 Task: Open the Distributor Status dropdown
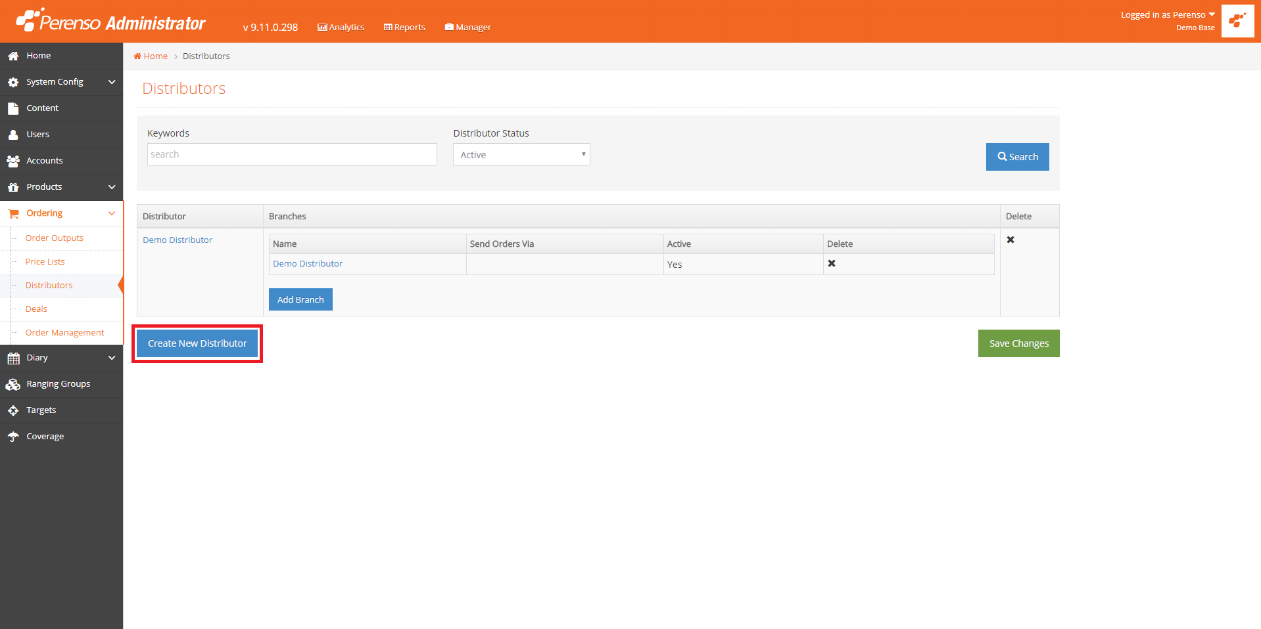(521, 154)
